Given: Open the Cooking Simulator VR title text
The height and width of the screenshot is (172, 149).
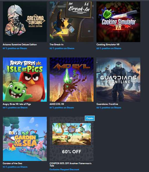Looking at the screenshot, I should click(108, 44).
